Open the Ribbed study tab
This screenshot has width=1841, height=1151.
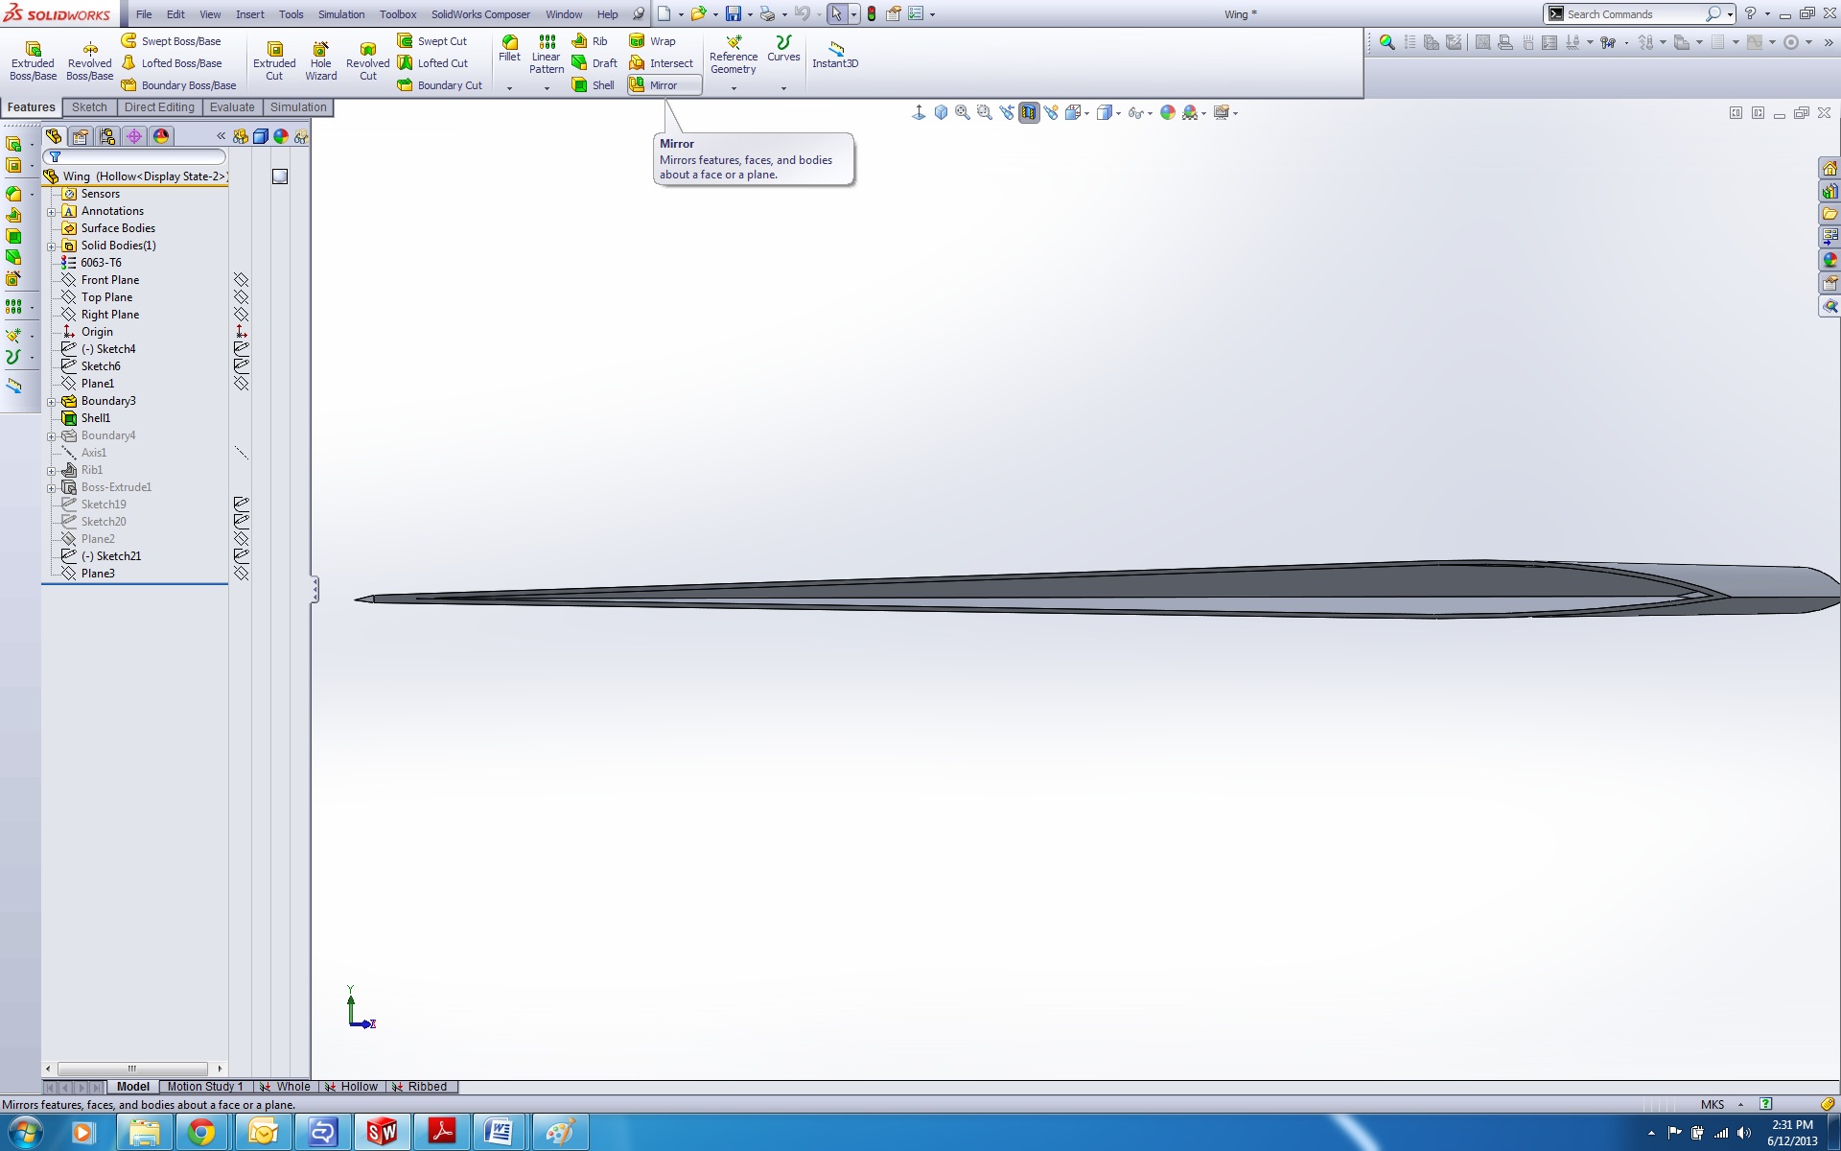420,1087
